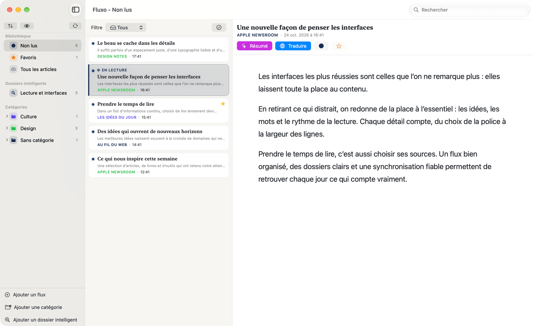Toggle the sidebar panel icon
This screenshot has width=533, height=326.
tap(76, 10)
